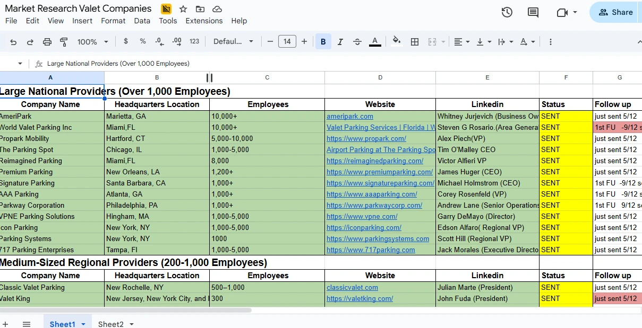Click the yellow Sheets add-on icon beside title
This screenshot has width=642, height=328.
tap(166, 9)
